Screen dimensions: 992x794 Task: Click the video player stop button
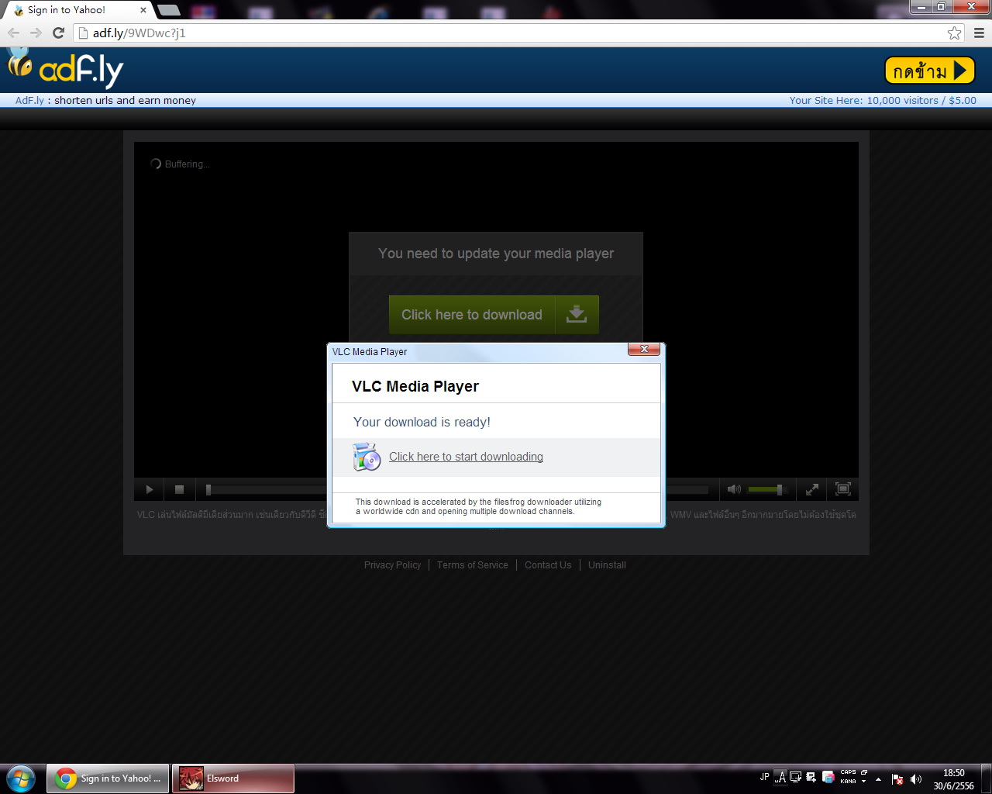pos(179,489)
